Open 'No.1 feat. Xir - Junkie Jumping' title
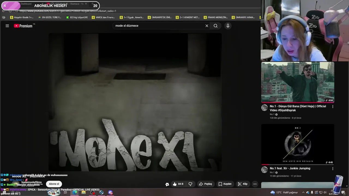 [290, 168]
